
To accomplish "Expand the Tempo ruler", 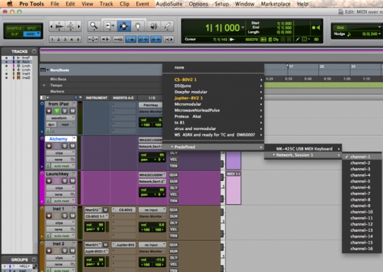I will (x=44, y=85).
